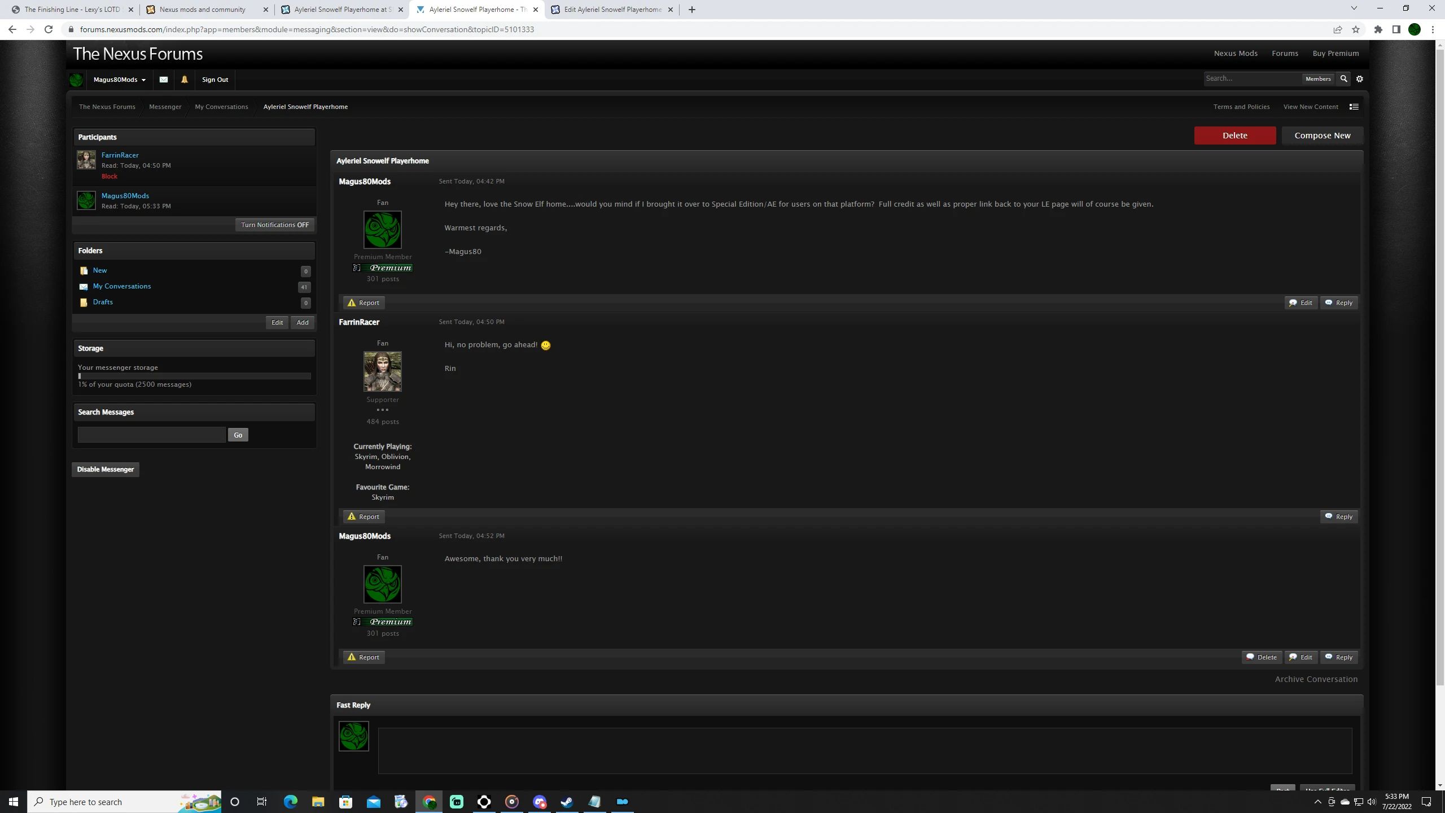Click the sidebar list icon near View New Content
The width and height of the screenshot is (1445, 813).
click(1354, 107)
